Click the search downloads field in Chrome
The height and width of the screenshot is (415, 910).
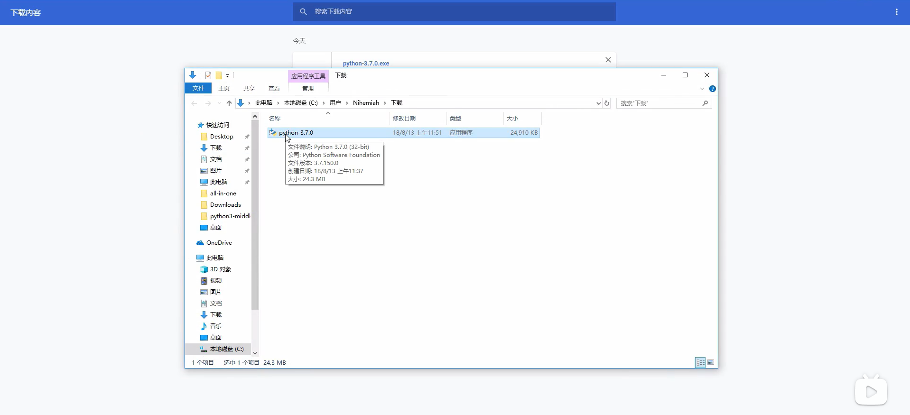click(x=454, y=11)
